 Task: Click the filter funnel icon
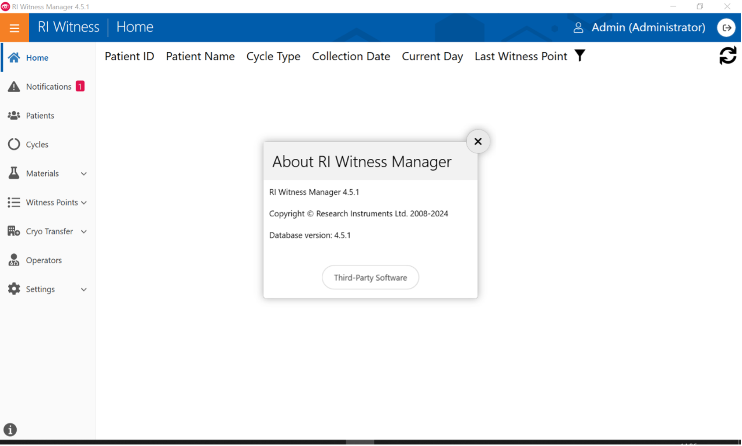coord(580,56)
